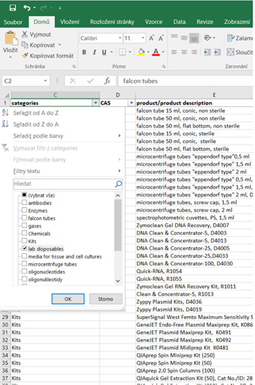Screen dimensions: 255x385
Task: Open the font size 11 dropdown
Action: pos(143,38)
